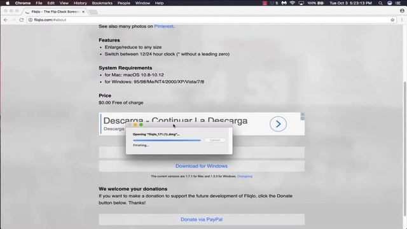Open the View menu
Screen dimensions: 407x229
point(64,3)
